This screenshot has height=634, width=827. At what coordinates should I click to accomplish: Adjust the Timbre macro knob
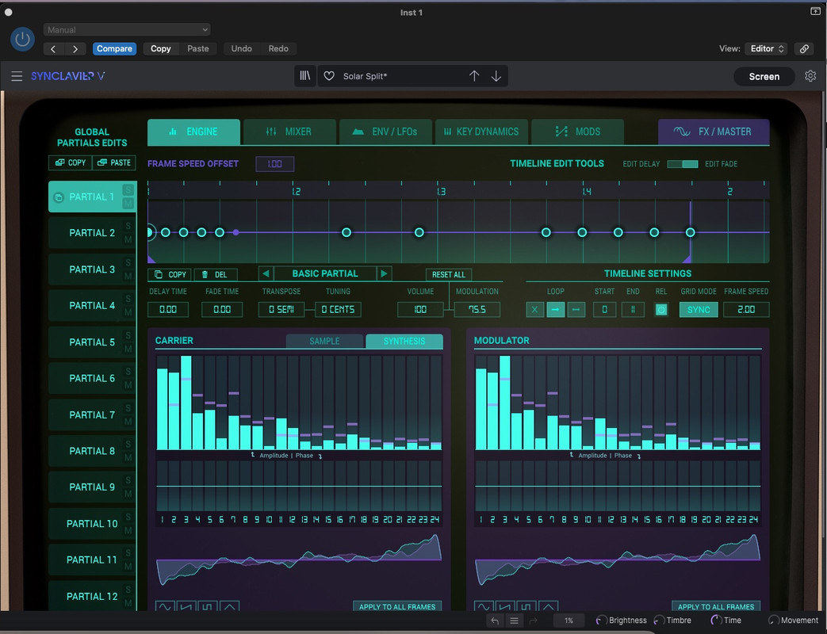point(659,621)
